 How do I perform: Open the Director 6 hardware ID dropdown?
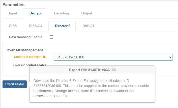click(x=113, y=57)
